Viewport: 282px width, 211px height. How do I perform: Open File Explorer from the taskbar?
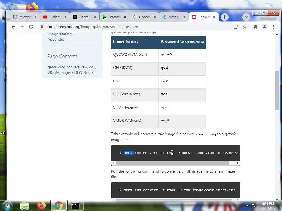pos(25,206)
